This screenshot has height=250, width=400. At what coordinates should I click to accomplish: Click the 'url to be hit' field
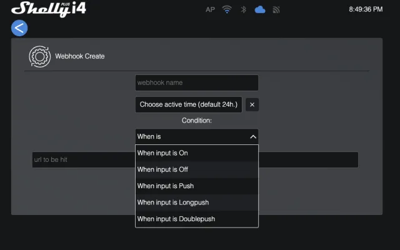(x=82, y=160)
